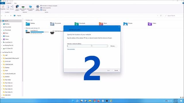Click the Forward navigation arrow
This screenshot has width=184, height=103.
5,16
